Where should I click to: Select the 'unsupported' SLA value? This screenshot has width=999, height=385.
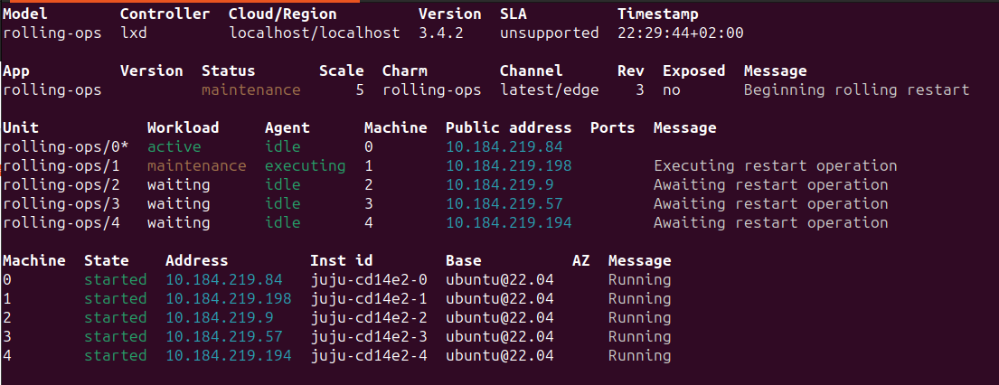click(x=549, y=33)
